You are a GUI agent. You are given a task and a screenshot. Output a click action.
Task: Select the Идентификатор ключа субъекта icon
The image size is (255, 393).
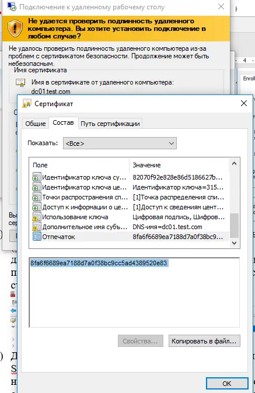(x=37, y=177)
